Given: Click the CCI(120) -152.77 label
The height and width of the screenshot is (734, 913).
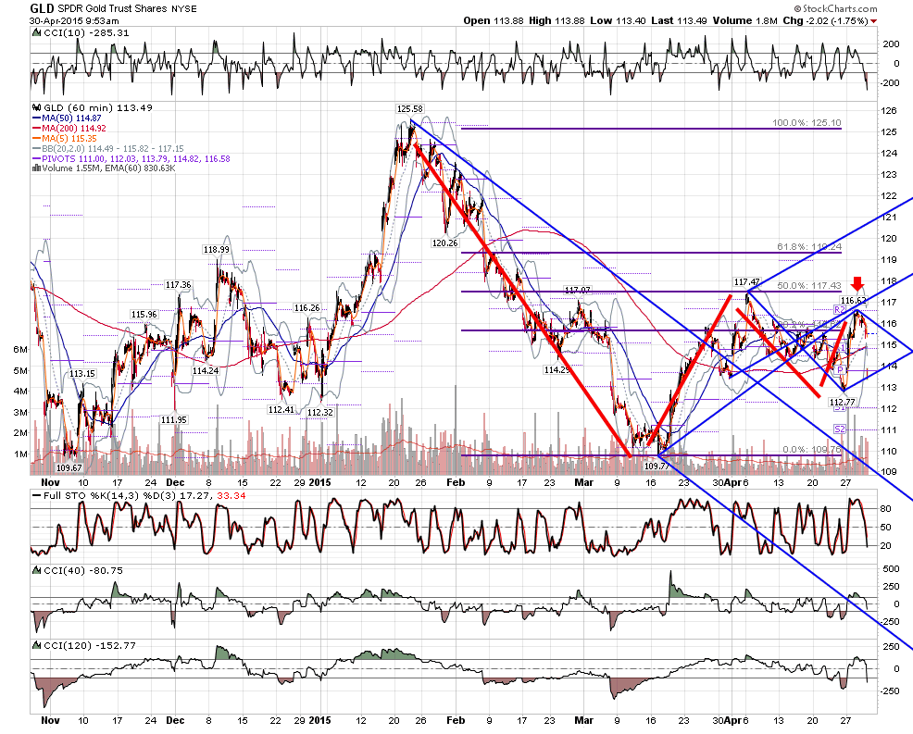Looking at the screenshot, I should (90, 645).
